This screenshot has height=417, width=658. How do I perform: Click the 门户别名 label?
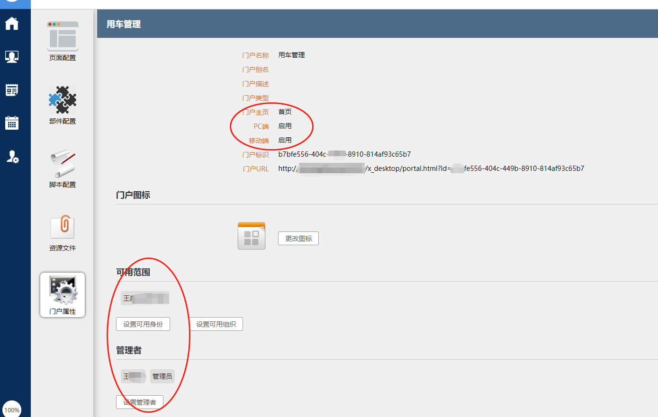click(x=255, y=70)
